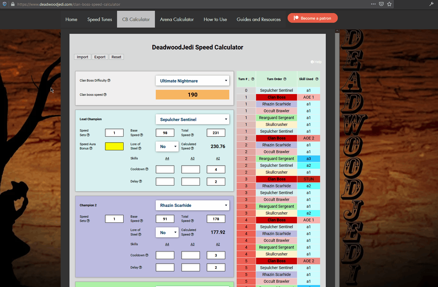
Task: Open Guides and Resources tab
Action: pos(259,19)
